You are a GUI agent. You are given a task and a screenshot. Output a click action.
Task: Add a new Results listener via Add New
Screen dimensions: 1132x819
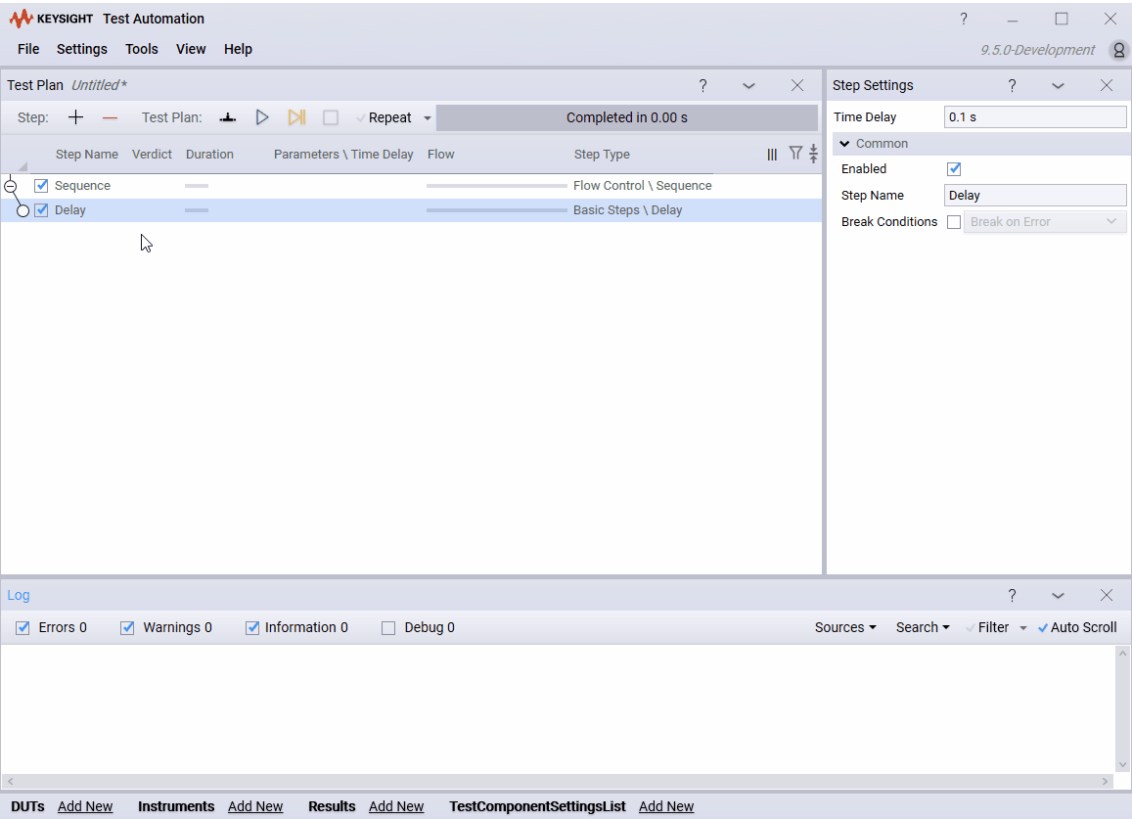(396, 806)
